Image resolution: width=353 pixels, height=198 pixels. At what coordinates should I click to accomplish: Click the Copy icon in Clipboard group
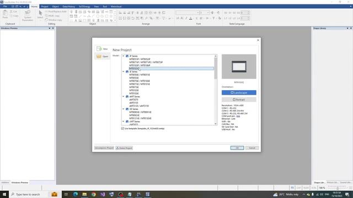(x=11, y=16)
